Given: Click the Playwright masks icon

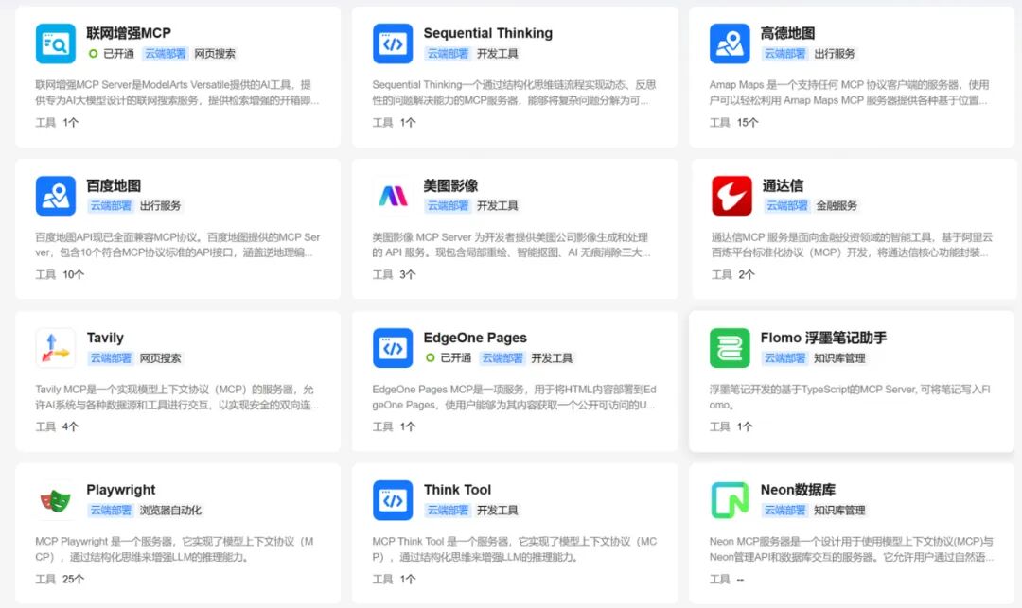Looking at the screenshot, I should (x=55, y=499).
